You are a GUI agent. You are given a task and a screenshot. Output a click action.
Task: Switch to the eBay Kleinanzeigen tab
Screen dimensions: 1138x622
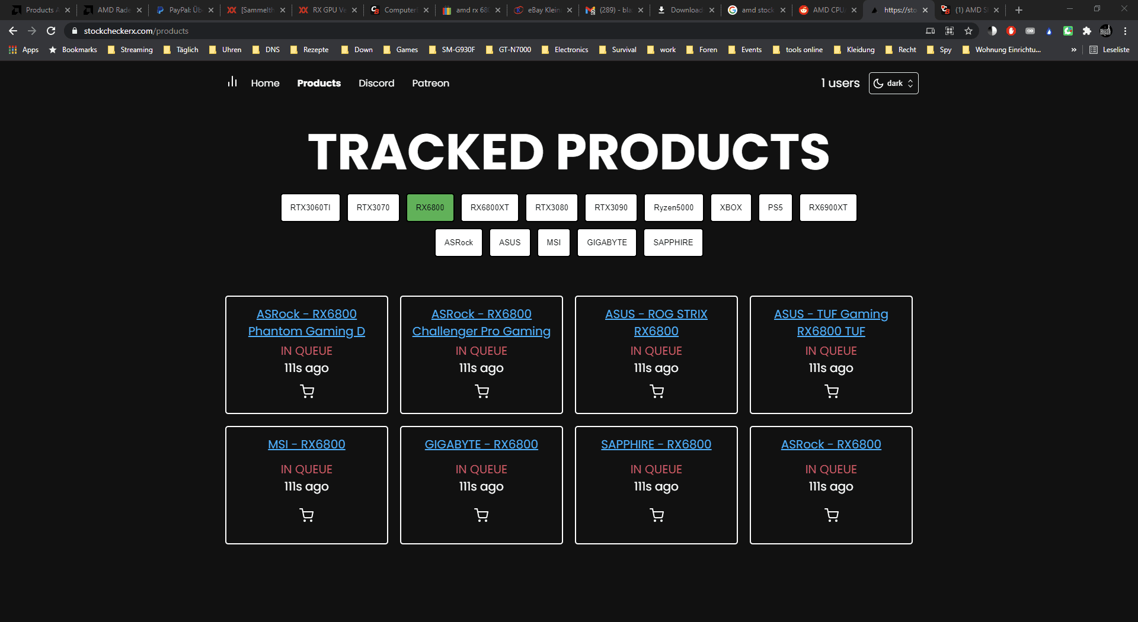[x=542, y=10]
